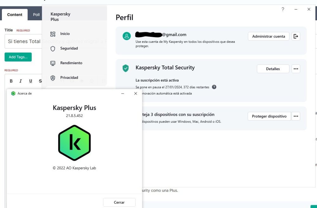The image size is (317, 208).
Task: Open the more options menu beside Proteger dispositivo
Action: (296, 116)
